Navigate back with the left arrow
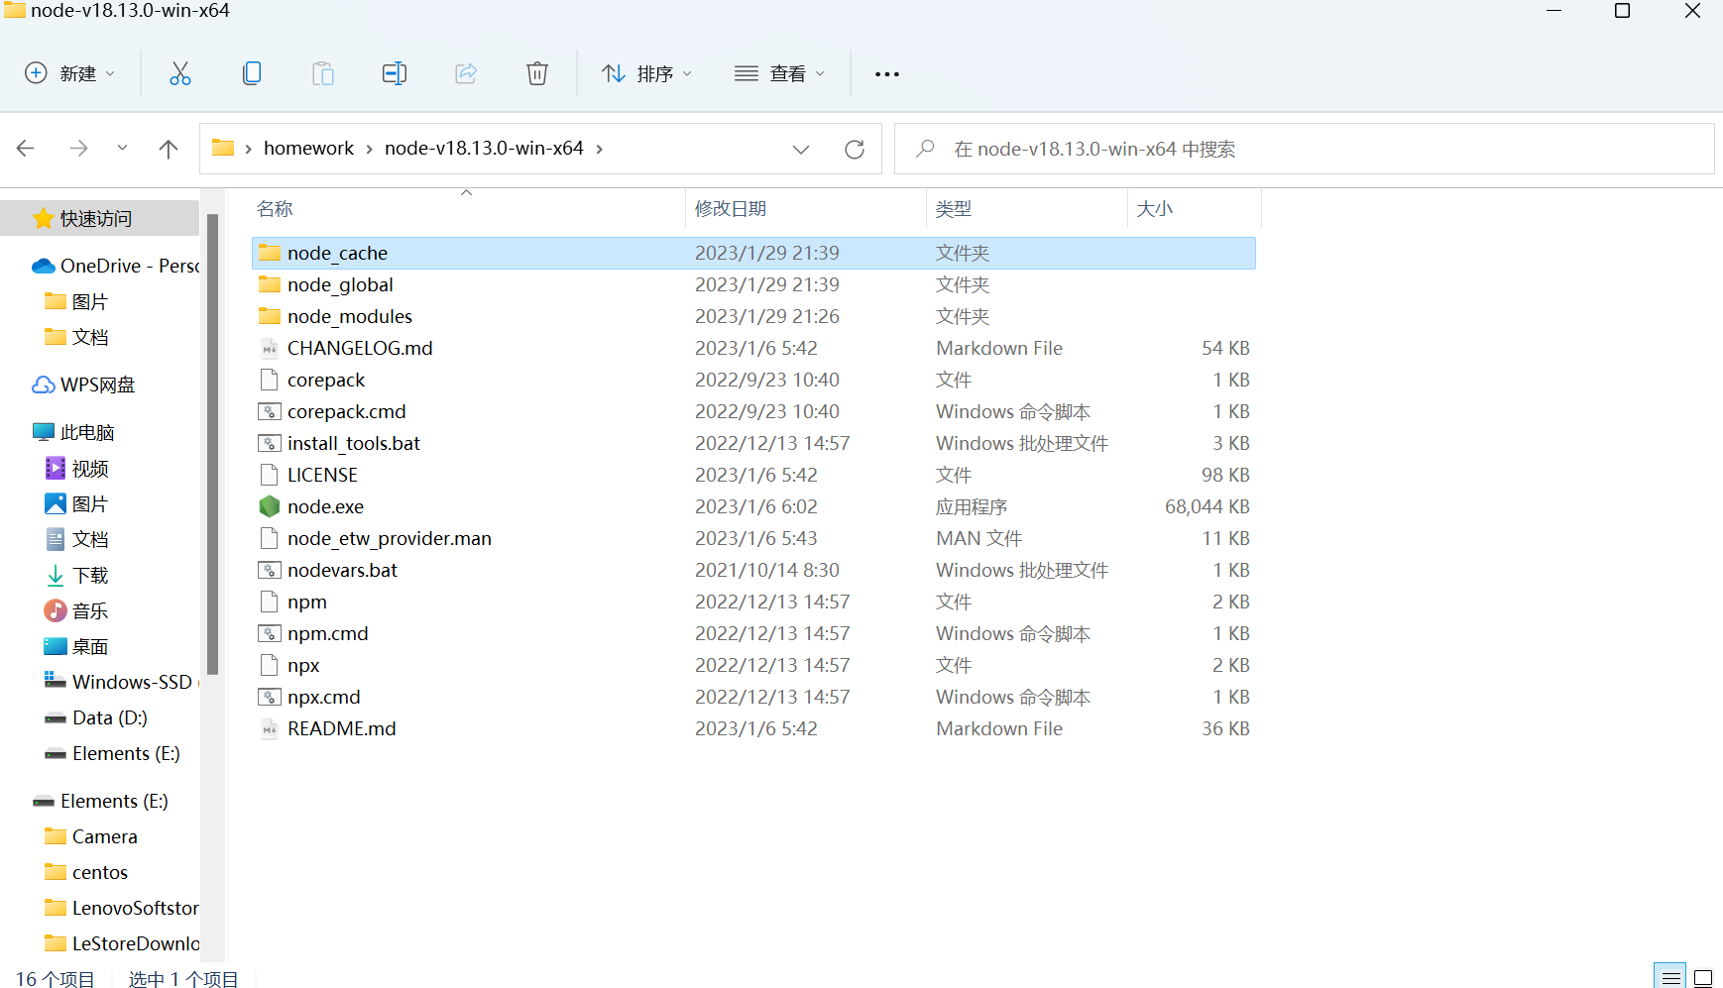Screen dimensions: 1723x988 pyautogui.click(x=27, y=149)
